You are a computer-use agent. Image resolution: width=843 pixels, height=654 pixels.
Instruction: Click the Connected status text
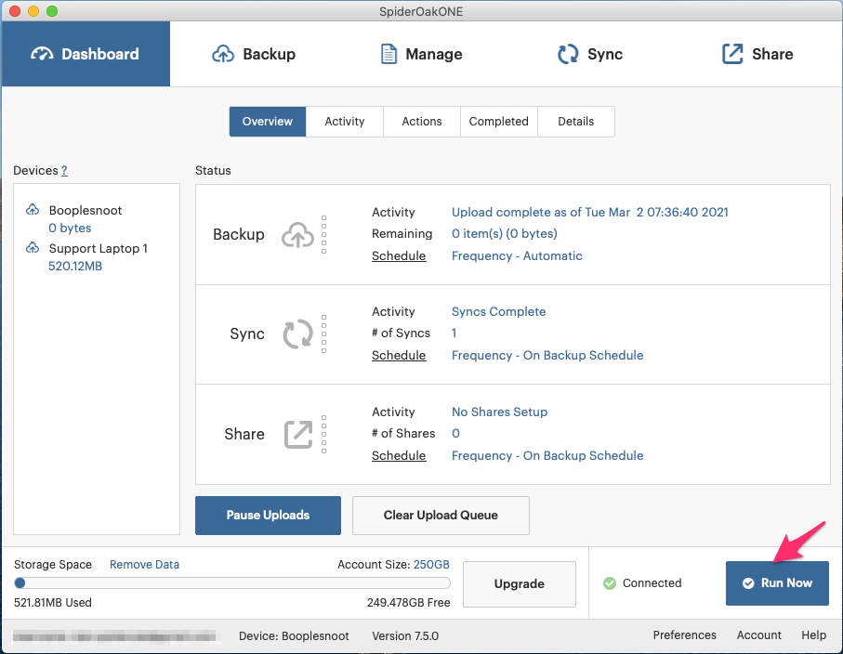tap(652, 583)
